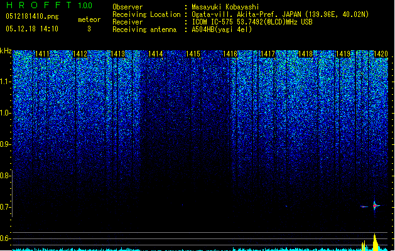395x251 pixels.
Task: Click time marker 1416
Action: pyautogui.click(x=230, y=54)
